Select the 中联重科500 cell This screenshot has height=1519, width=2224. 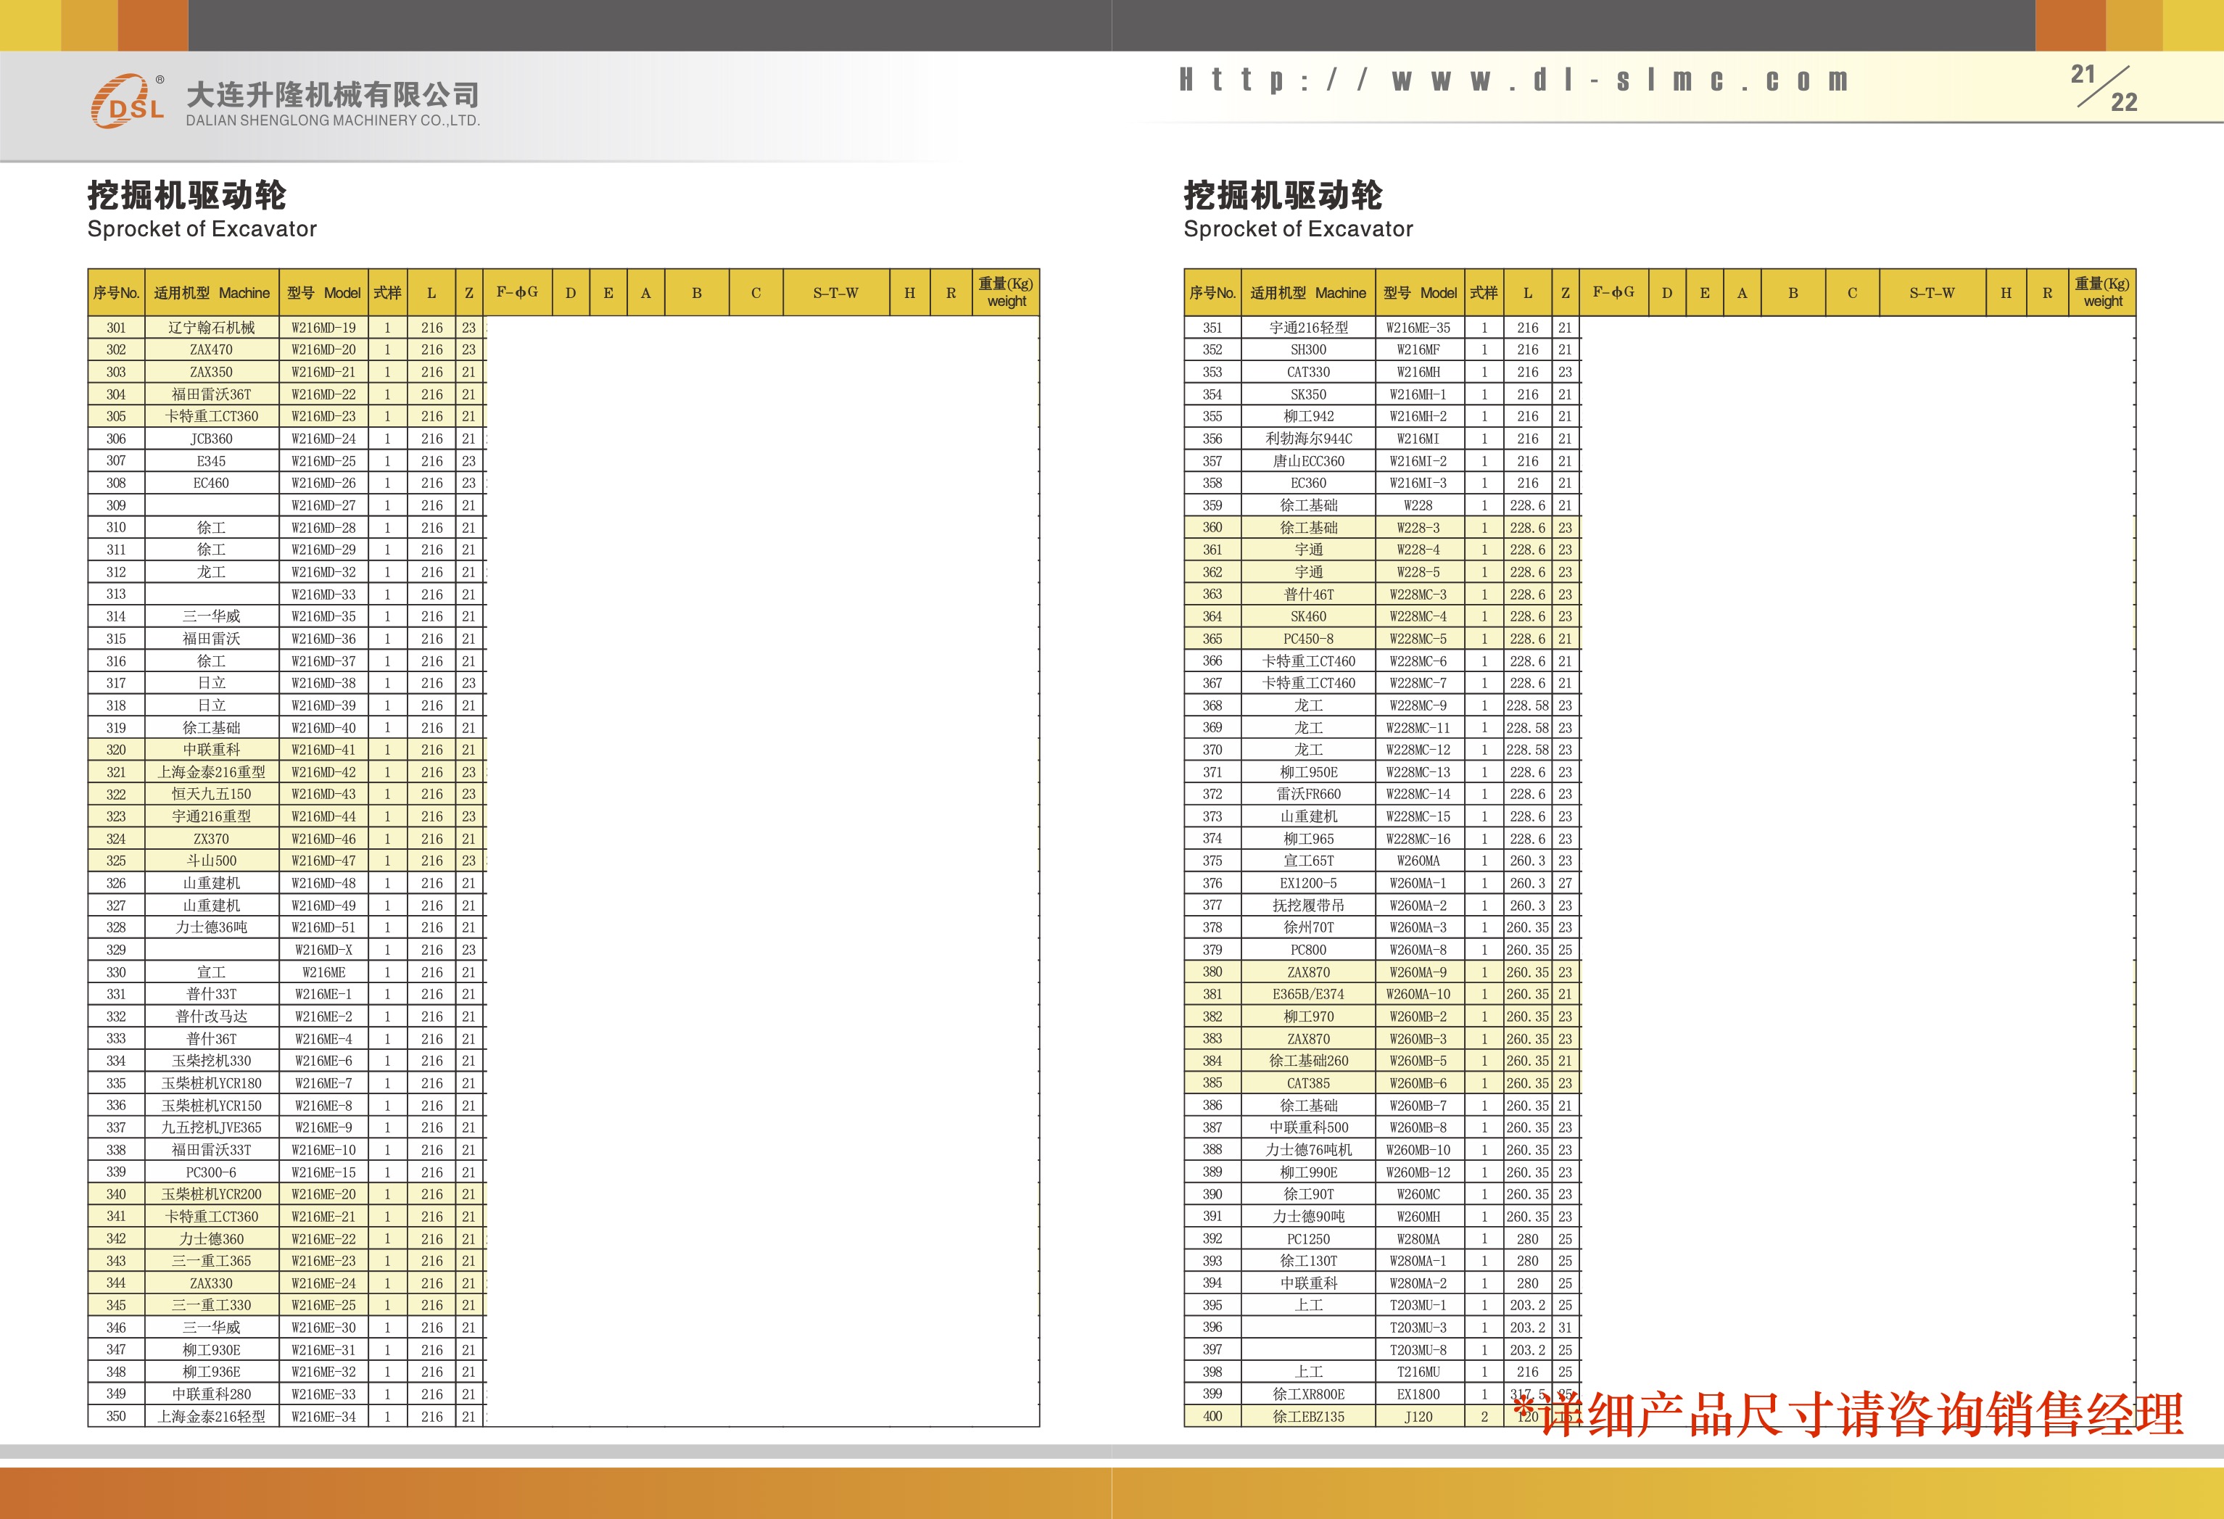click(1308, 1127)
